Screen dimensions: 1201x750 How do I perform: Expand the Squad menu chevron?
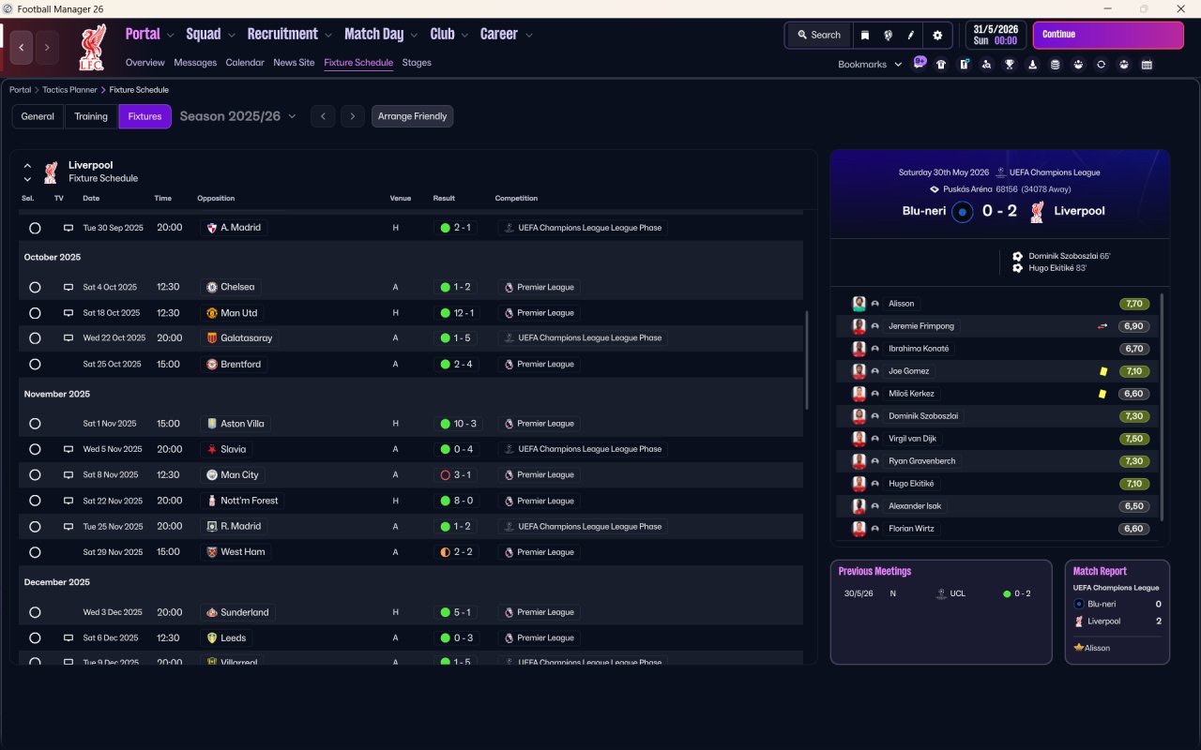tap(230, 36)
